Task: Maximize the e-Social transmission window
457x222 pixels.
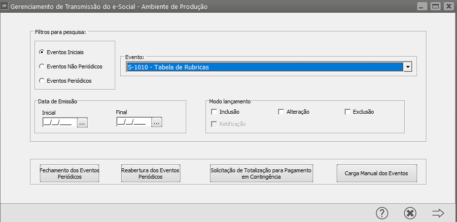Action: [x=435, y=6]
